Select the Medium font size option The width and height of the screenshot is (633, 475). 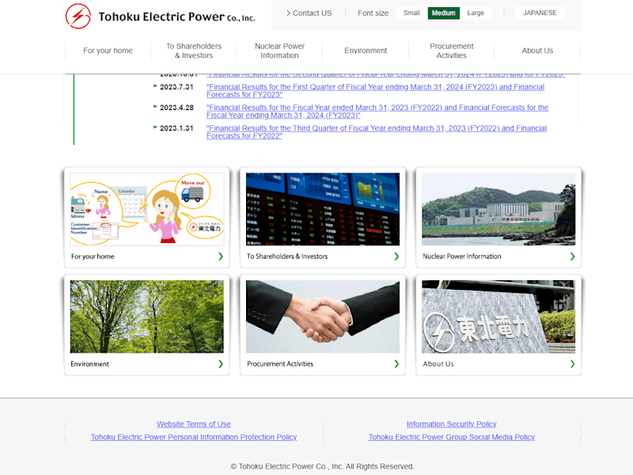pyautogui.click(x=444, y=13)
